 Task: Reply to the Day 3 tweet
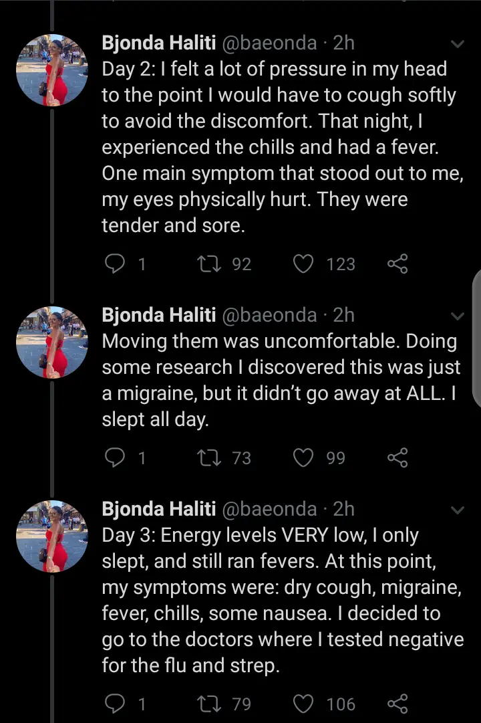(115, 704)
